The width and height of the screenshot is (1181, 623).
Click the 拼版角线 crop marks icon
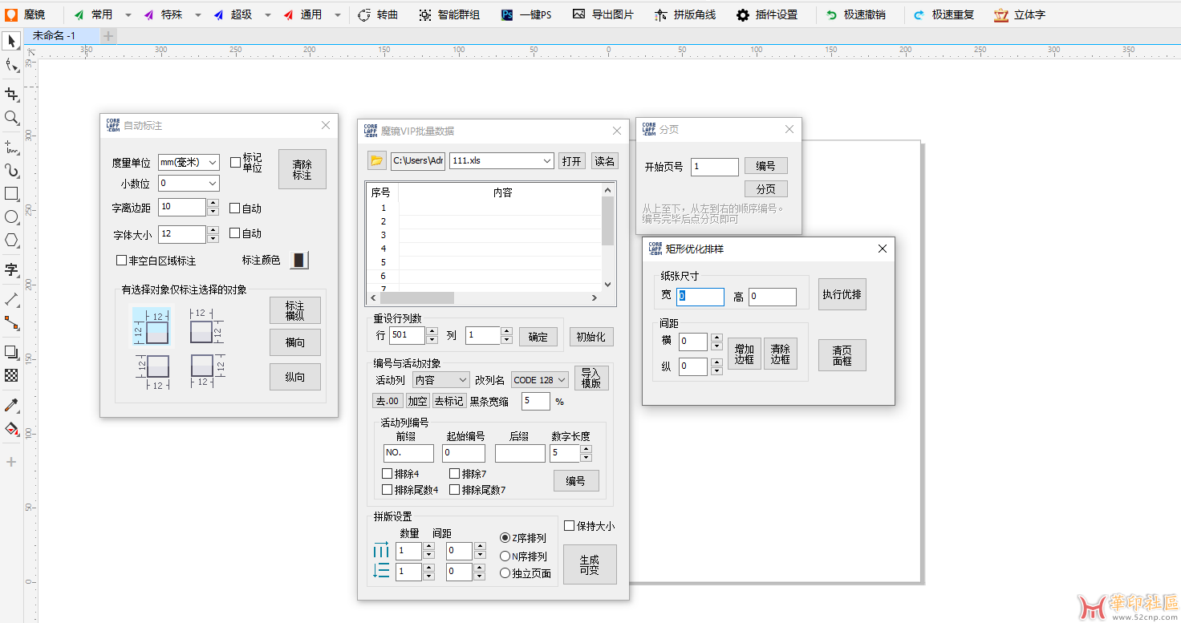660,14
